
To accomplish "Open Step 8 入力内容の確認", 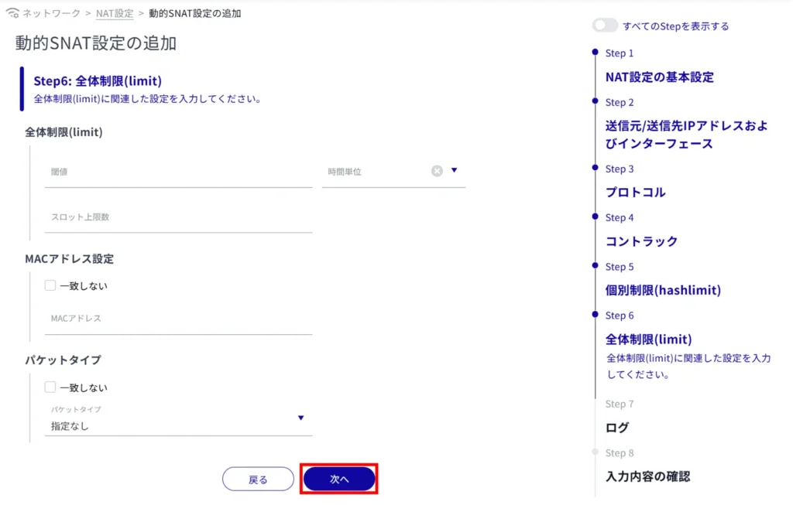I will click(647, 476).
